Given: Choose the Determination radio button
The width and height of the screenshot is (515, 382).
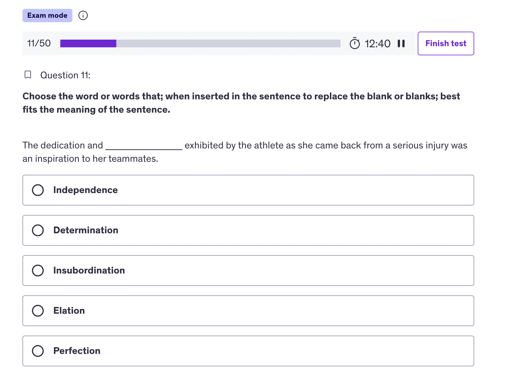Looking at the screenshot, I should [38, 230].
